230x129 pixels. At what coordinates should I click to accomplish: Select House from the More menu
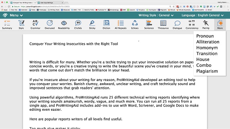tap(203, 59)
